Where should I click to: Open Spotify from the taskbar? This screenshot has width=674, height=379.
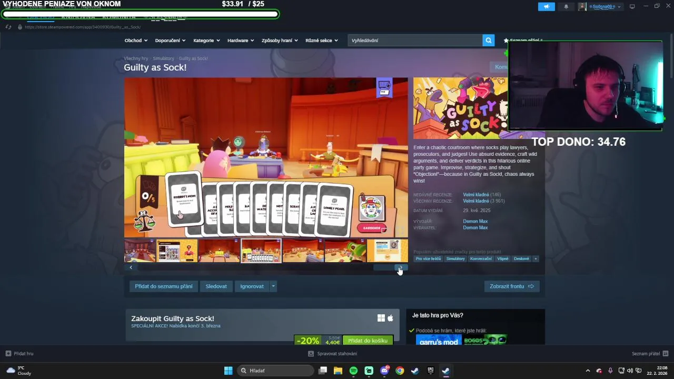353,371
